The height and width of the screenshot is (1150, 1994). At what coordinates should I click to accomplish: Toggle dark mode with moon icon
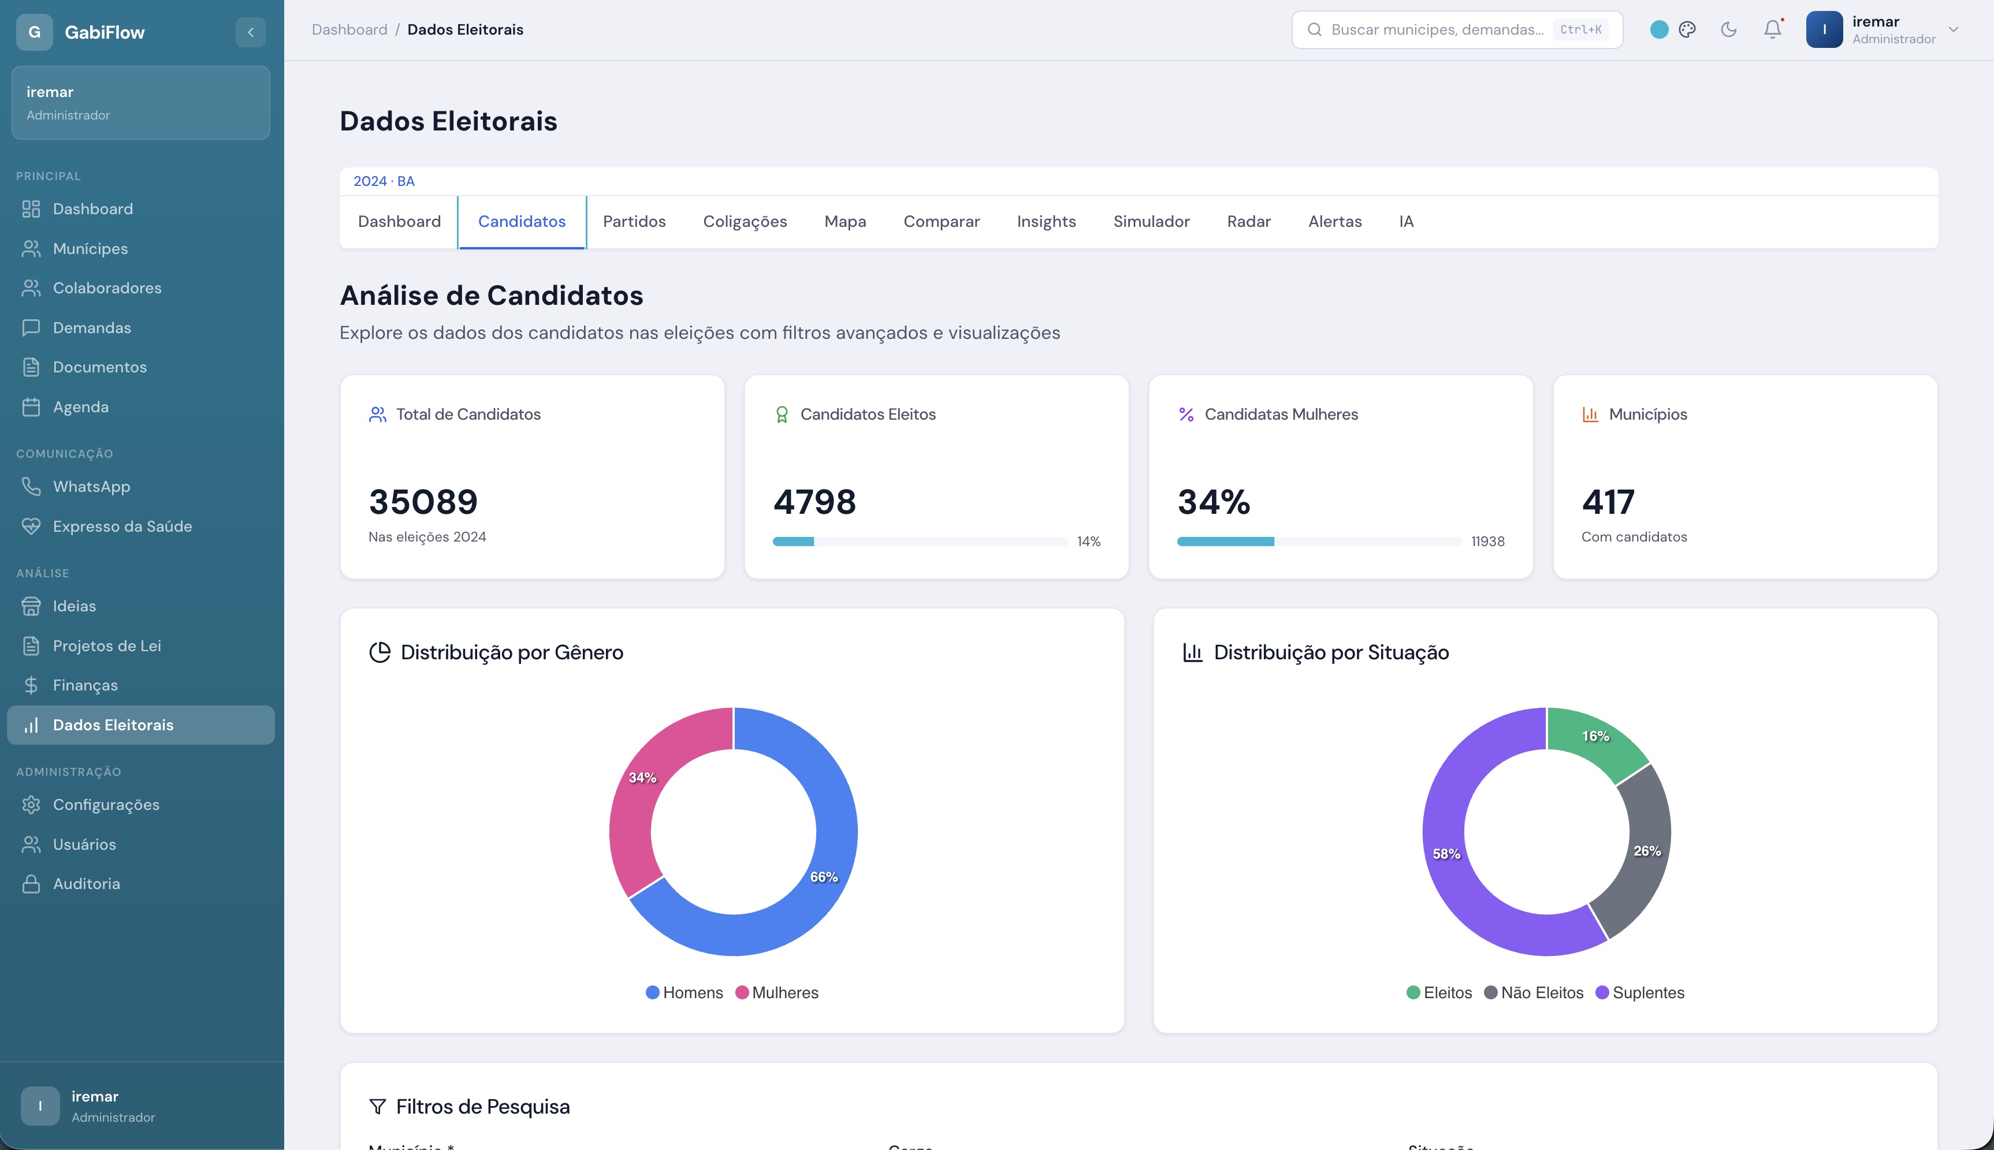[x=1728, y=30]
